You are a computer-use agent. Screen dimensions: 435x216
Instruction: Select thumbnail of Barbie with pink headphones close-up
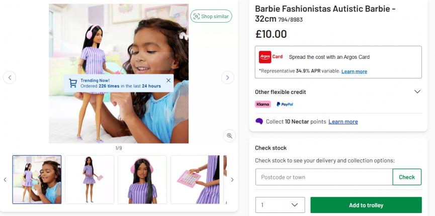tap(142, 179)
